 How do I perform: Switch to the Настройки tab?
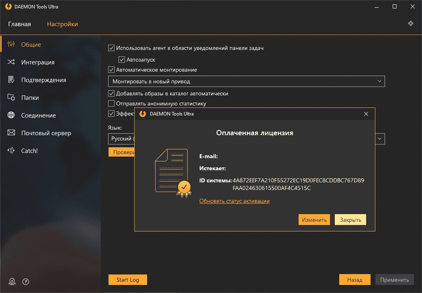pos(62,24)
